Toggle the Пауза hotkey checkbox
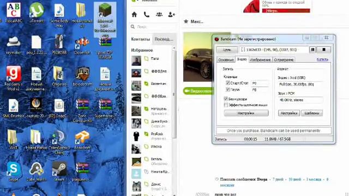349x196 pixels. click(x=227, y=89)
